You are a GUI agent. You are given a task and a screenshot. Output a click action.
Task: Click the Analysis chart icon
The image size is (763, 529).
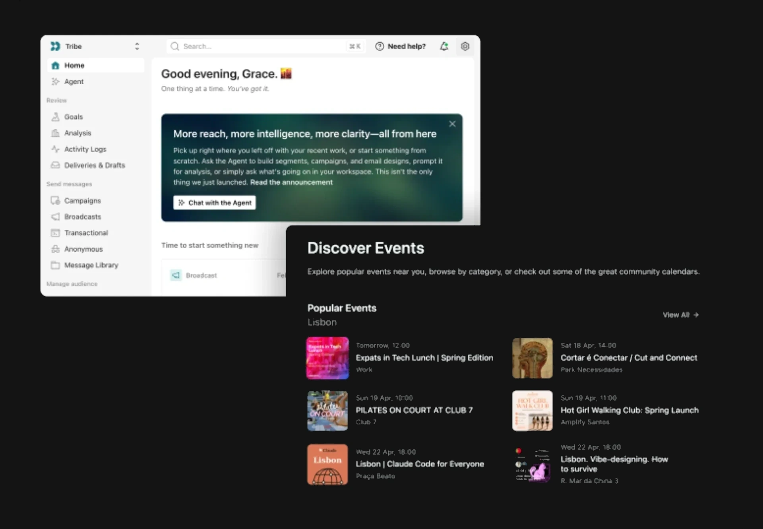pyautogui.click(x=55, y=133)
